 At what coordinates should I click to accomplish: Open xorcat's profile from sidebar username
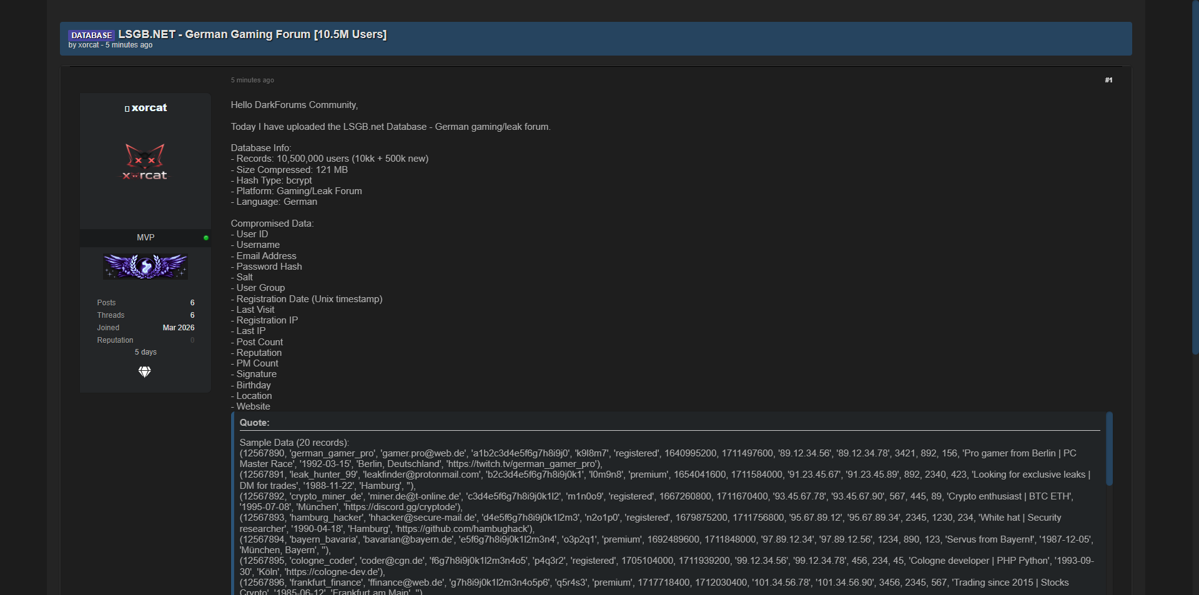tap(149, 108)
